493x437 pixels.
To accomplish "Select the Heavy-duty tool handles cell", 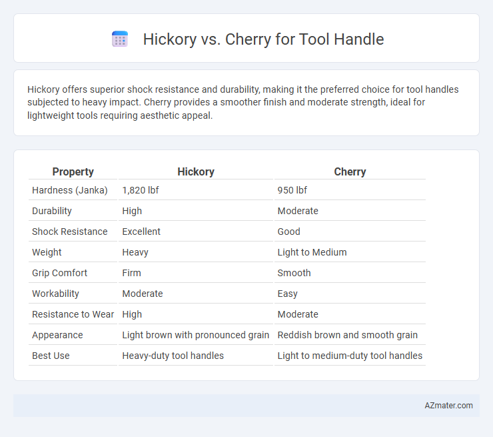I will pyautogui.click(x=196, y=356).
